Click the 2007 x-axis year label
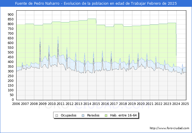This screenshot has height=133, width=192. pos(25,104)
